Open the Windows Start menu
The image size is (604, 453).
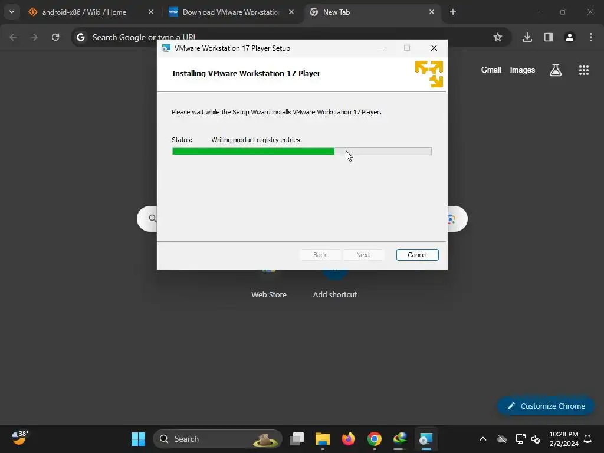138,439
